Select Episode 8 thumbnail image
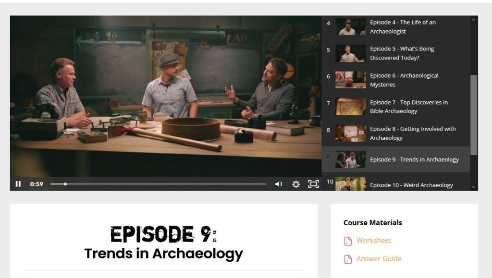492x278 pixels. click(x=350, y=133)
